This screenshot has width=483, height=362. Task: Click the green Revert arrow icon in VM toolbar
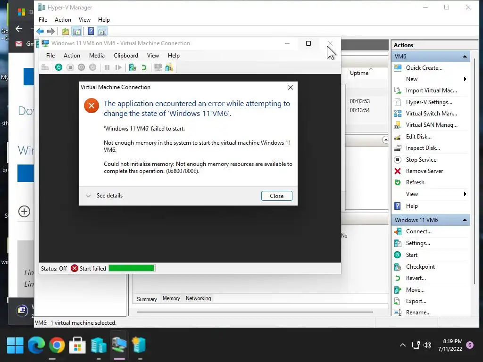143,67
